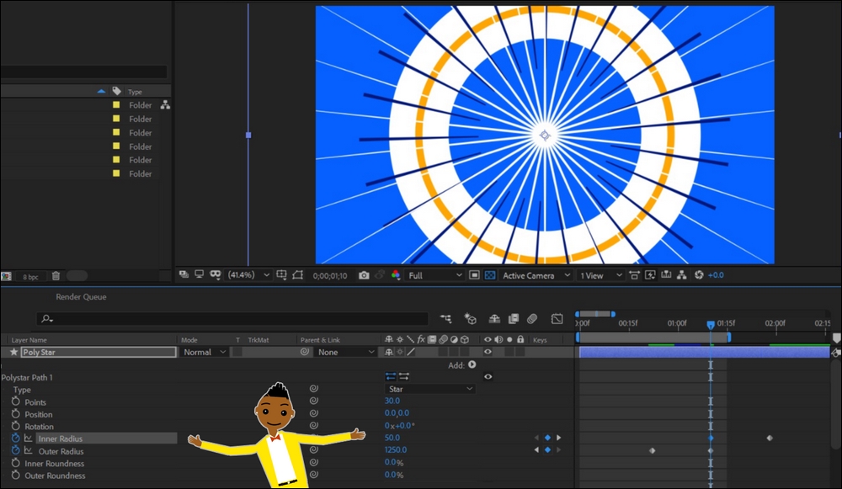Screen dimensions: 842x489
Task: Toggle pixel aspect ratio correction icon
Action: 634,275
